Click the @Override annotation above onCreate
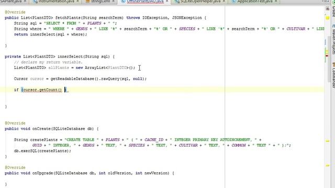The width and height of the screenshot is (335, 188). tap(15, 123)
